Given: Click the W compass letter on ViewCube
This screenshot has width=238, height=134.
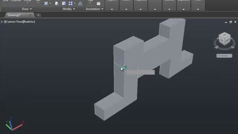Looking at the screenshot, I should pyautogui.click(x=216, y=47).
